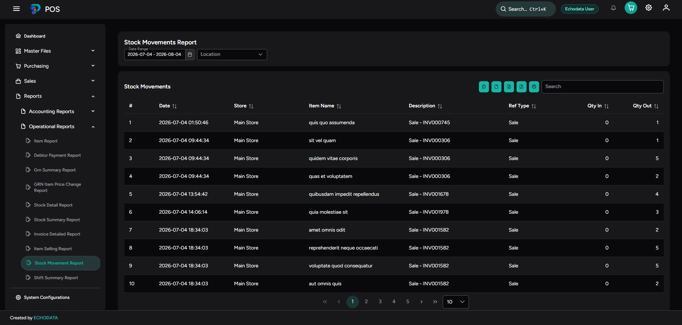
Task: Go to the first page of results
Action: (325, 302)
